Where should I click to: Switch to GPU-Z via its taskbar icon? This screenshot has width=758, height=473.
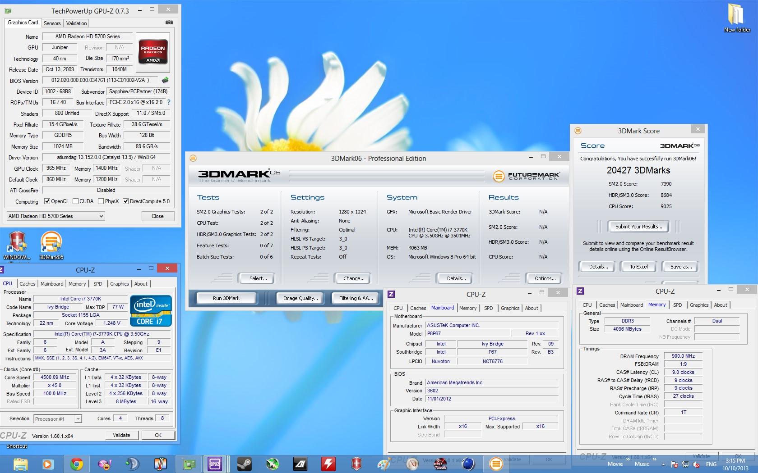(188, 464)
